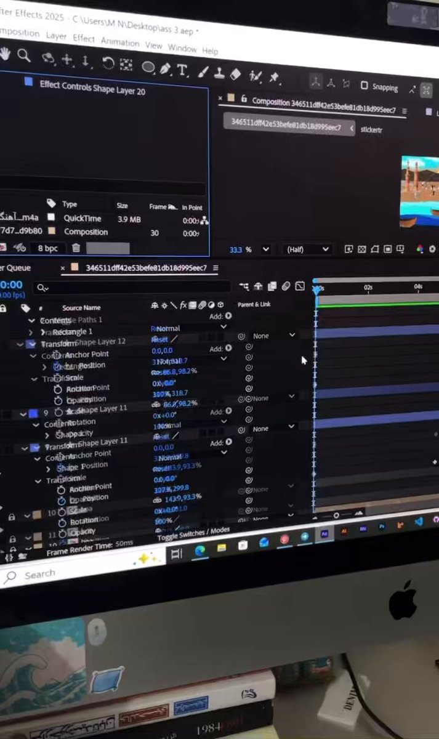Select the Type (T) tool
The image size is (439, 739).
point(182,70)
